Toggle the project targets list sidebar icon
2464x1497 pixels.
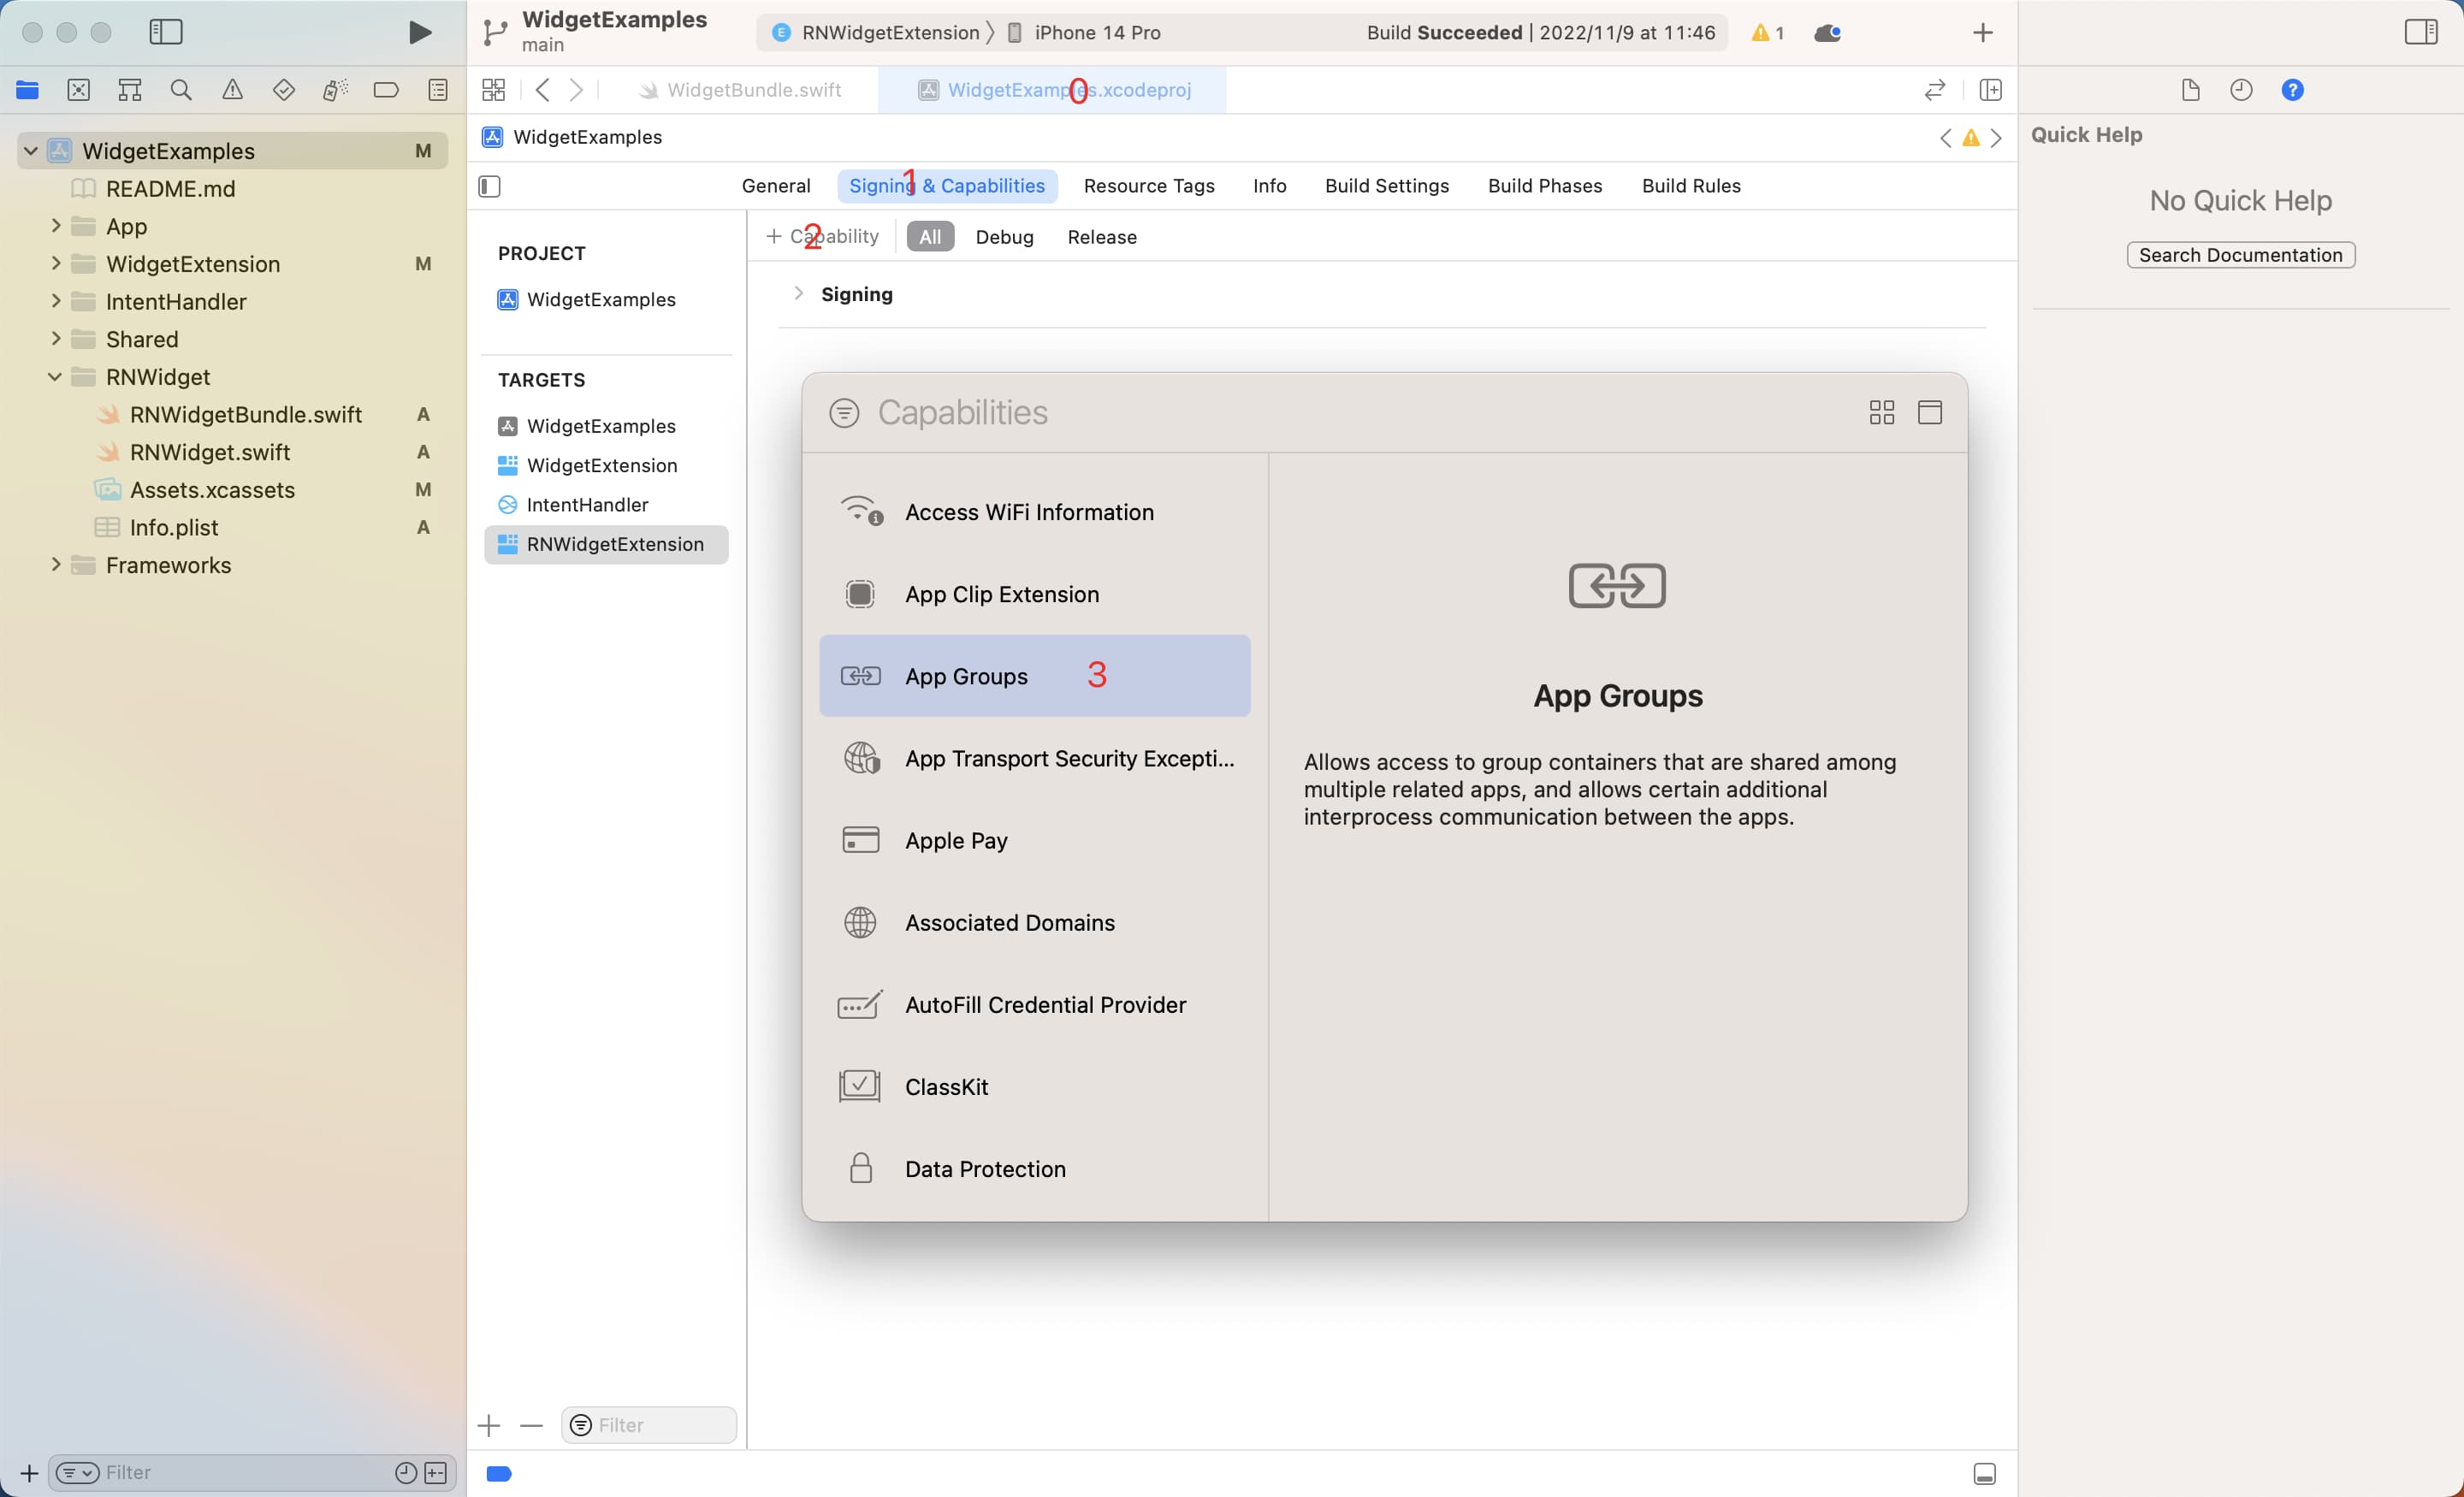click(490, 186)
